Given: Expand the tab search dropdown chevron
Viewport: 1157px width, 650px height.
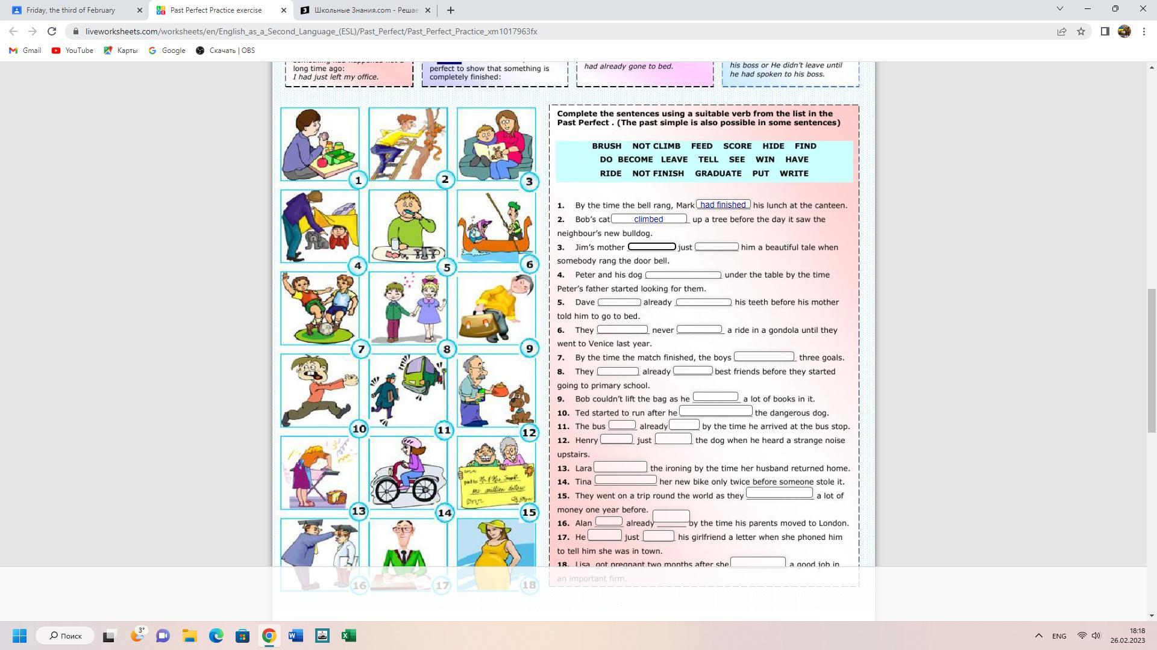Looking at the screenshot, I should pos(1059,9).
